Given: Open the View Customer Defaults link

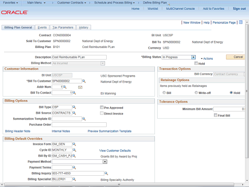Looking at the screenshot, I should [115, 150].
